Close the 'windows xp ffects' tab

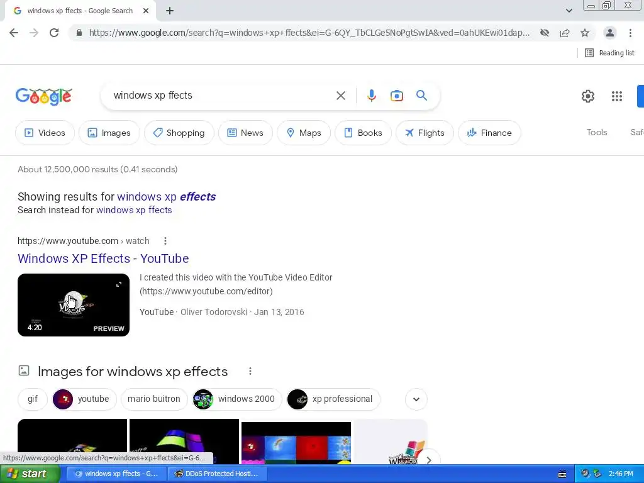point(146,11)
